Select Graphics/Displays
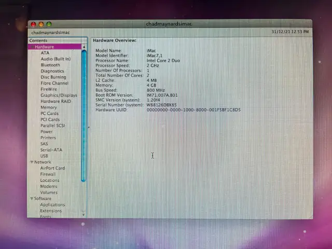The height and width of the screenshot is (249, 332). [59, 95]
